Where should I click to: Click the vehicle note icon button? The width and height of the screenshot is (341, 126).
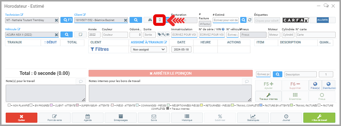tap(80, 34)
